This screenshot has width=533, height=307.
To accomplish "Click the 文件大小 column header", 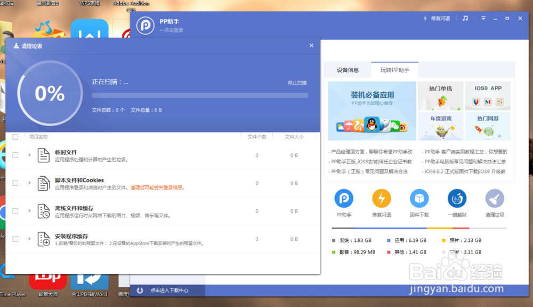I will point(294,137).
